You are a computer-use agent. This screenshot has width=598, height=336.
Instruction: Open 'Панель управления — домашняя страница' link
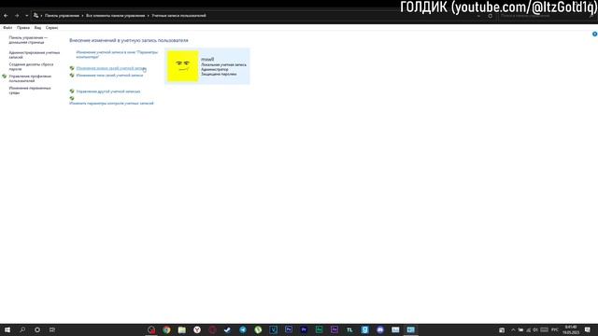coord(29,40)
